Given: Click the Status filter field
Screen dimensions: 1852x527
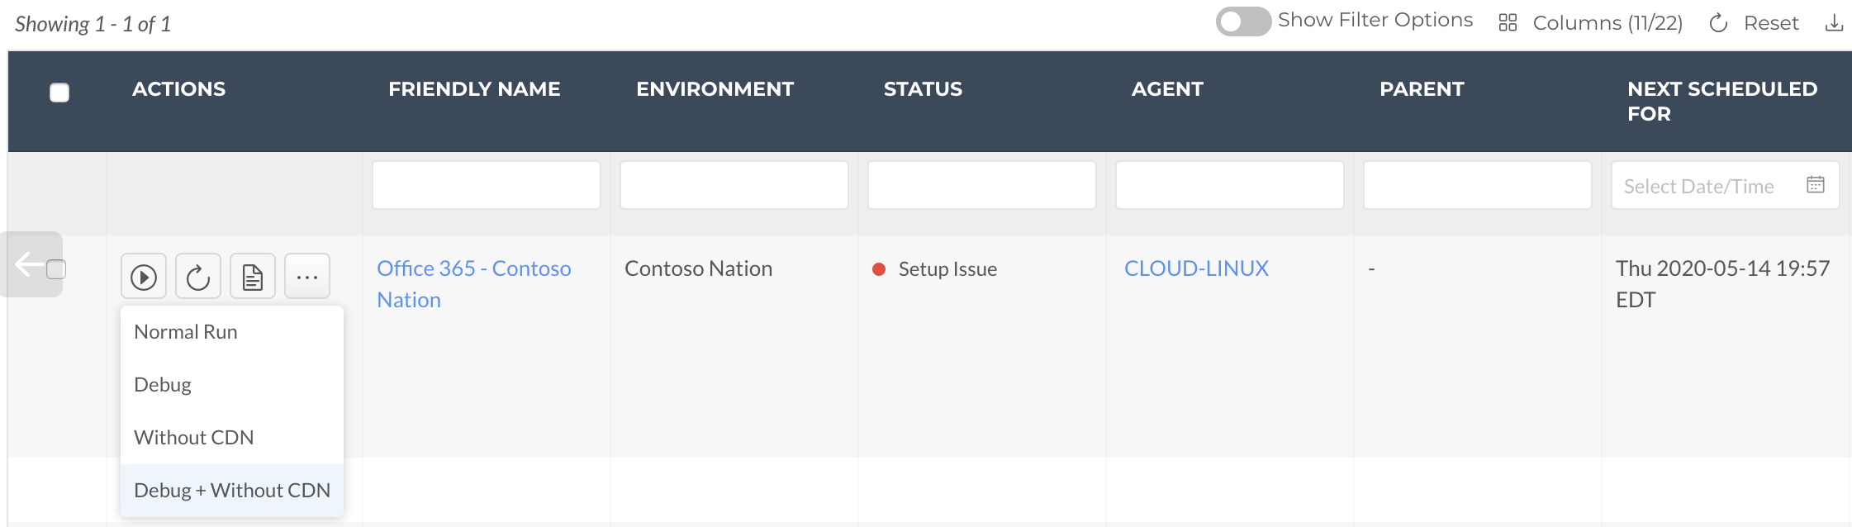Looking at the screenshot, I should click(x=982, y=185).
